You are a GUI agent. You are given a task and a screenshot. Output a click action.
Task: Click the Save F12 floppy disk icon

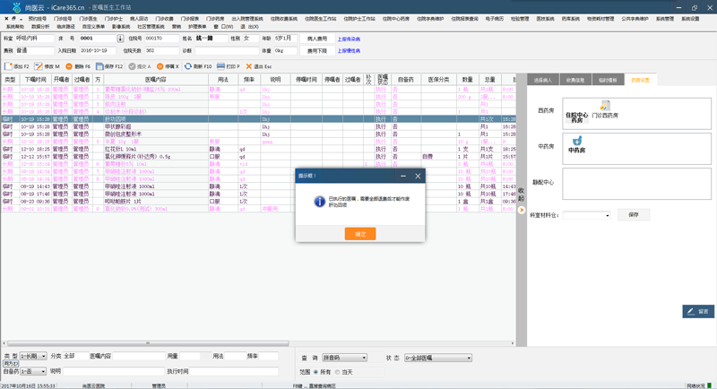[x=99, y=66]
